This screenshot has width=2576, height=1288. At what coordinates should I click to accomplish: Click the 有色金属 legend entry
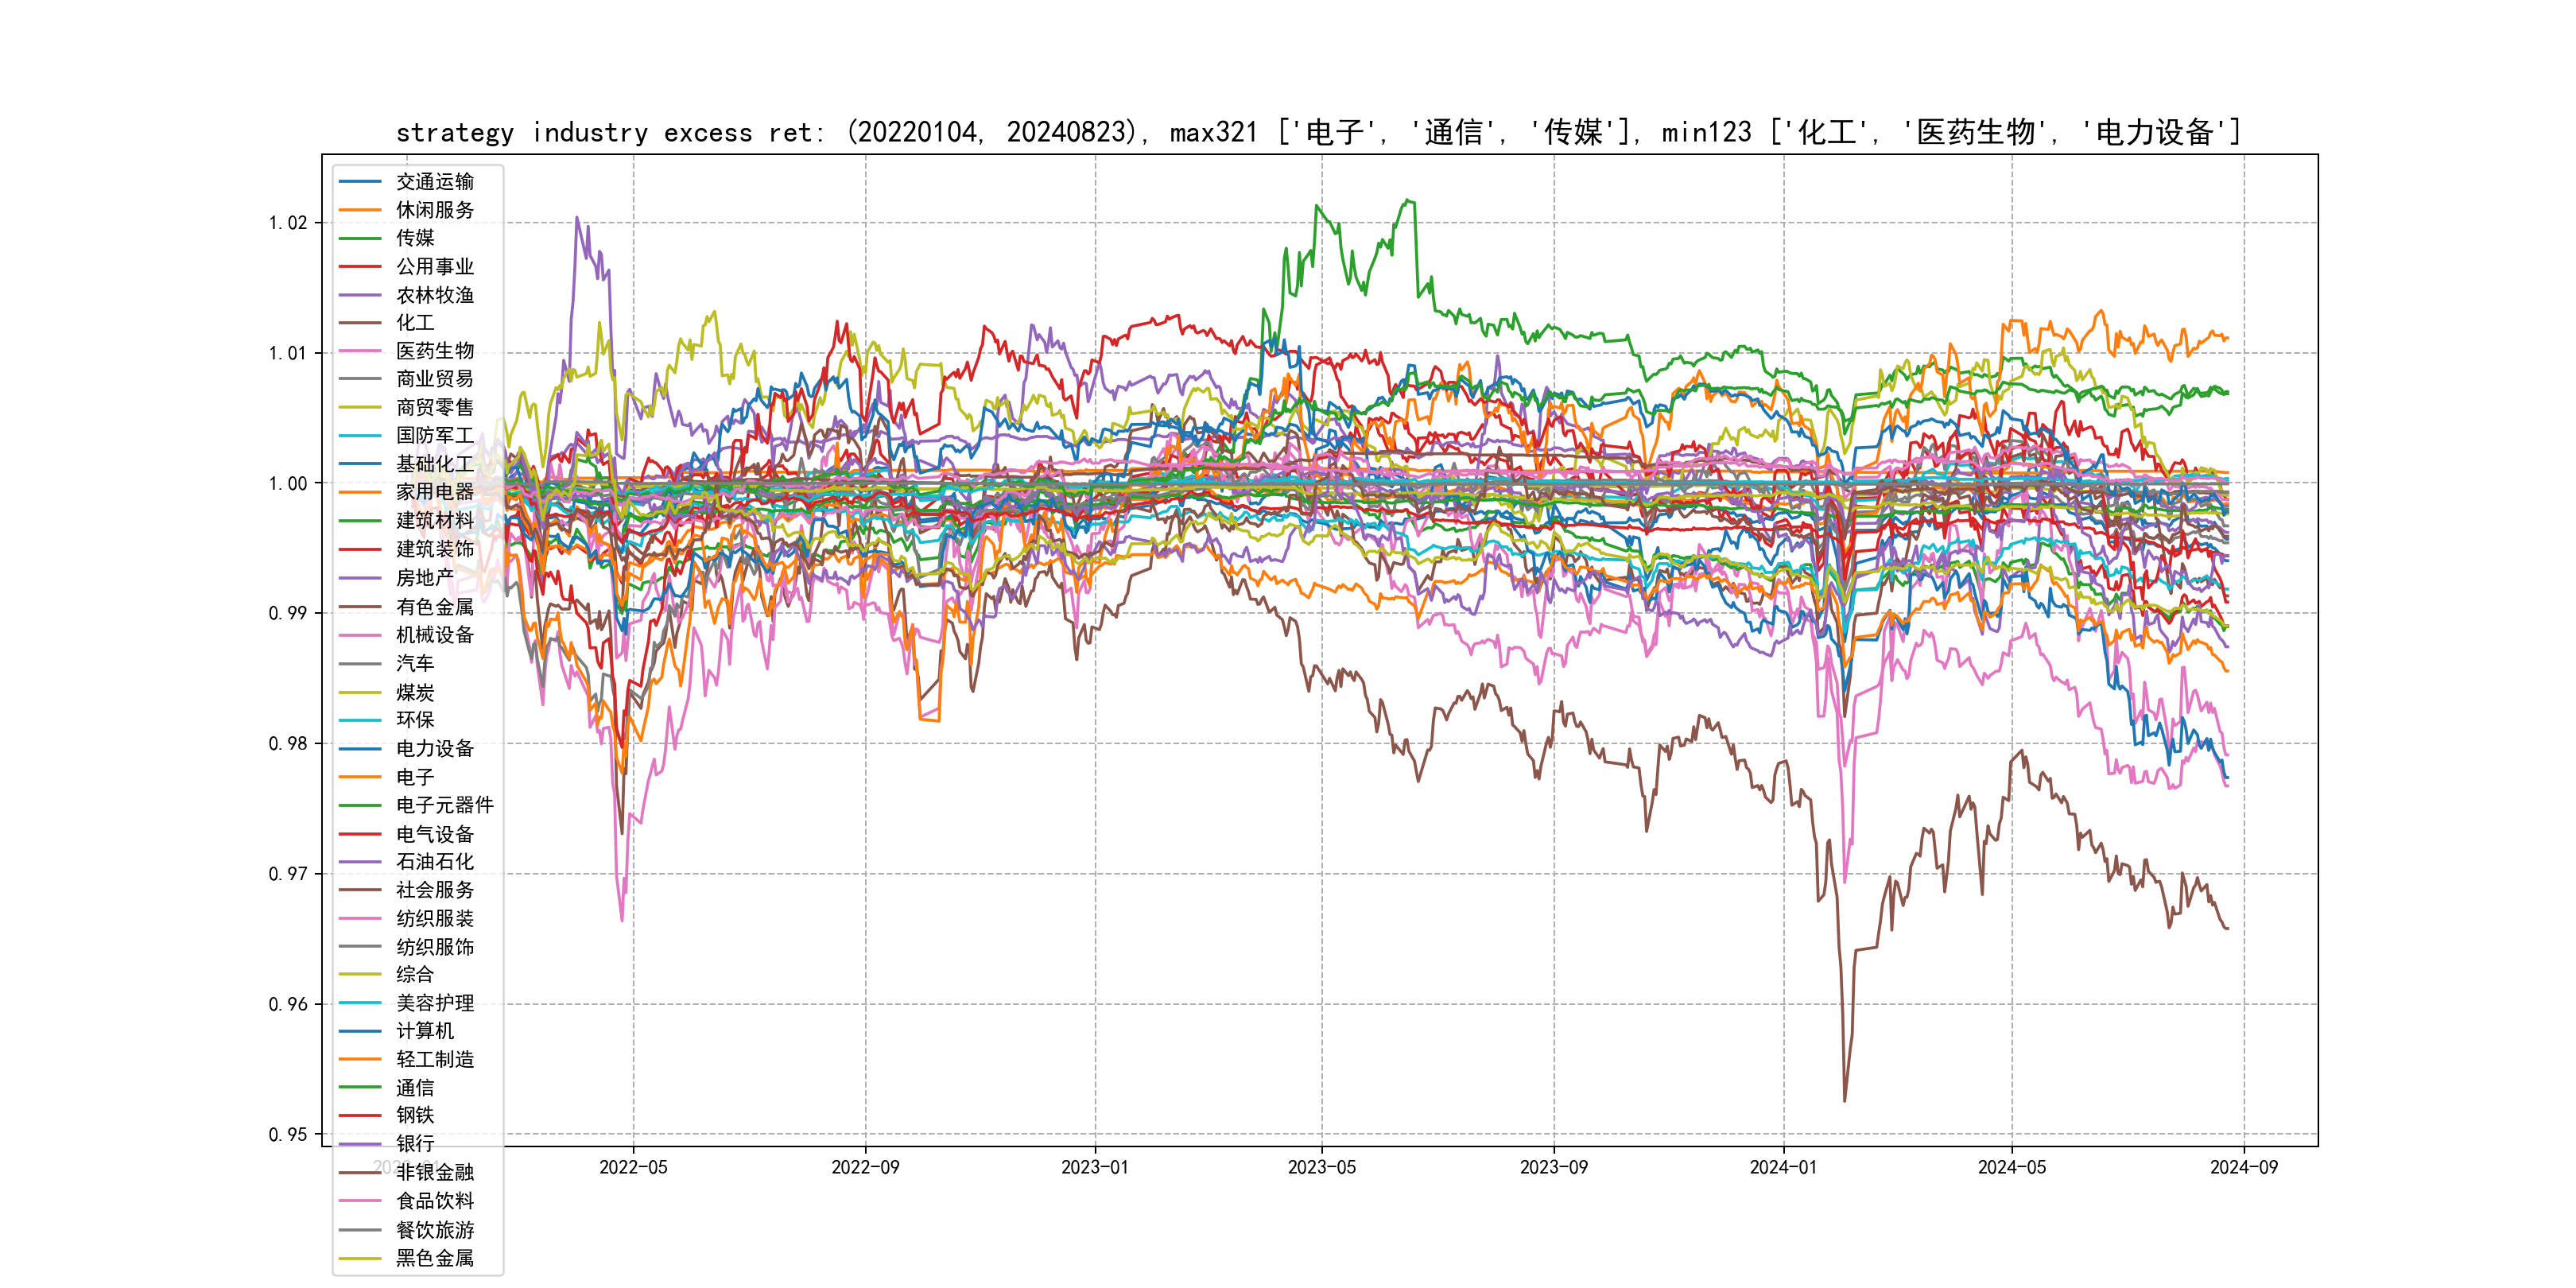(x=434, y=606)
